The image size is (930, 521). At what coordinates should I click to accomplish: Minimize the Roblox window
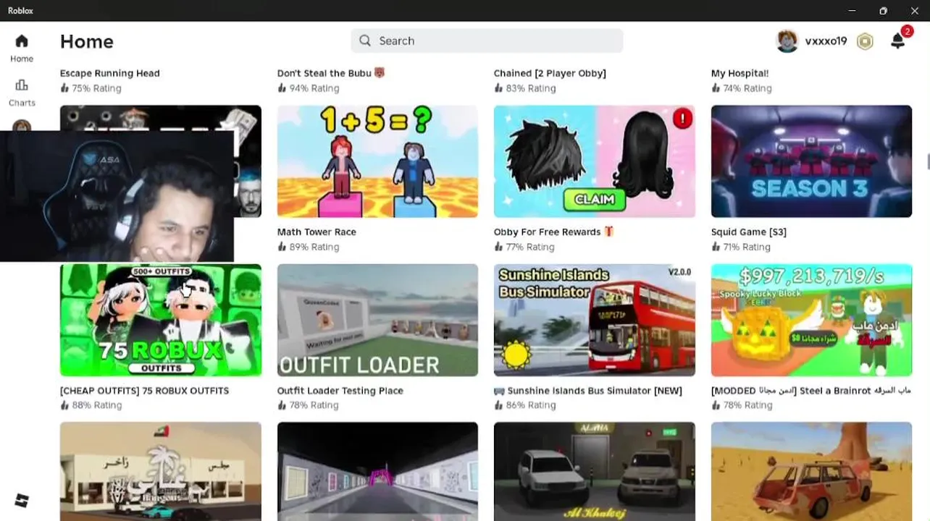click(852, 11)
